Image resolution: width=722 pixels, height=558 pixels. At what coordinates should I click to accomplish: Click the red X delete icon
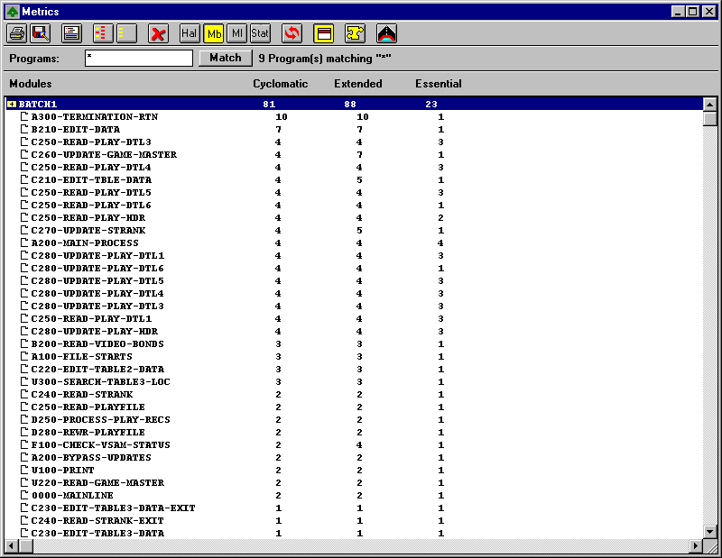[158, 33]
